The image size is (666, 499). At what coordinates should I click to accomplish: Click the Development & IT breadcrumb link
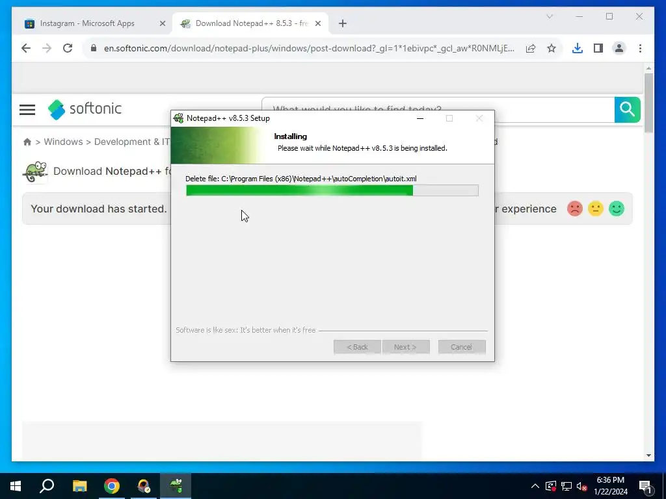[132, 142]
